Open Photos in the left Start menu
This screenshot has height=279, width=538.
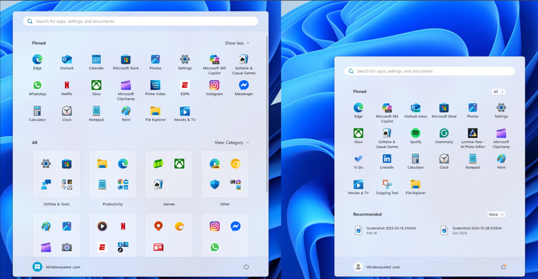point(155,62)
